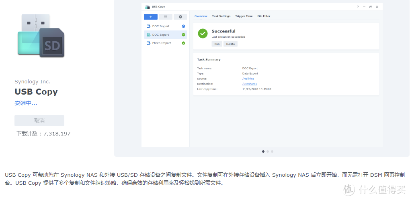The image size is (410, 200).
Task: Click the 取消 cancel install button
Action: coord(39,121)
